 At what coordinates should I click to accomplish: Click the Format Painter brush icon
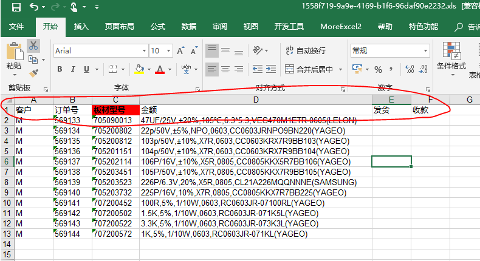[33, 72]
